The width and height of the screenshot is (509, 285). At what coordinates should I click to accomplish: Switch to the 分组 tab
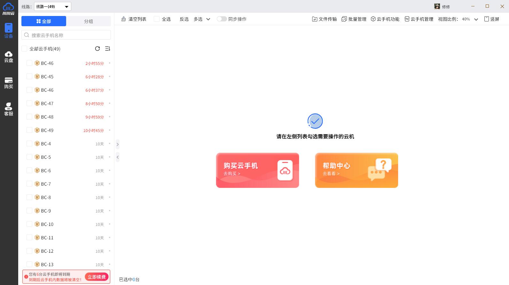click(x=89, y=21)
